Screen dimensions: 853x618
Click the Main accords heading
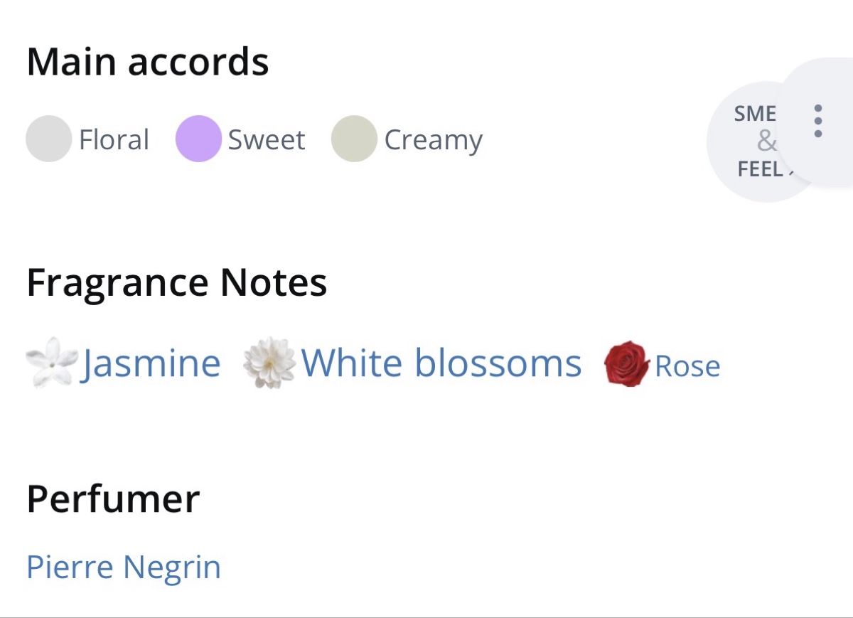pyautogui.click(x=148, y=61)
